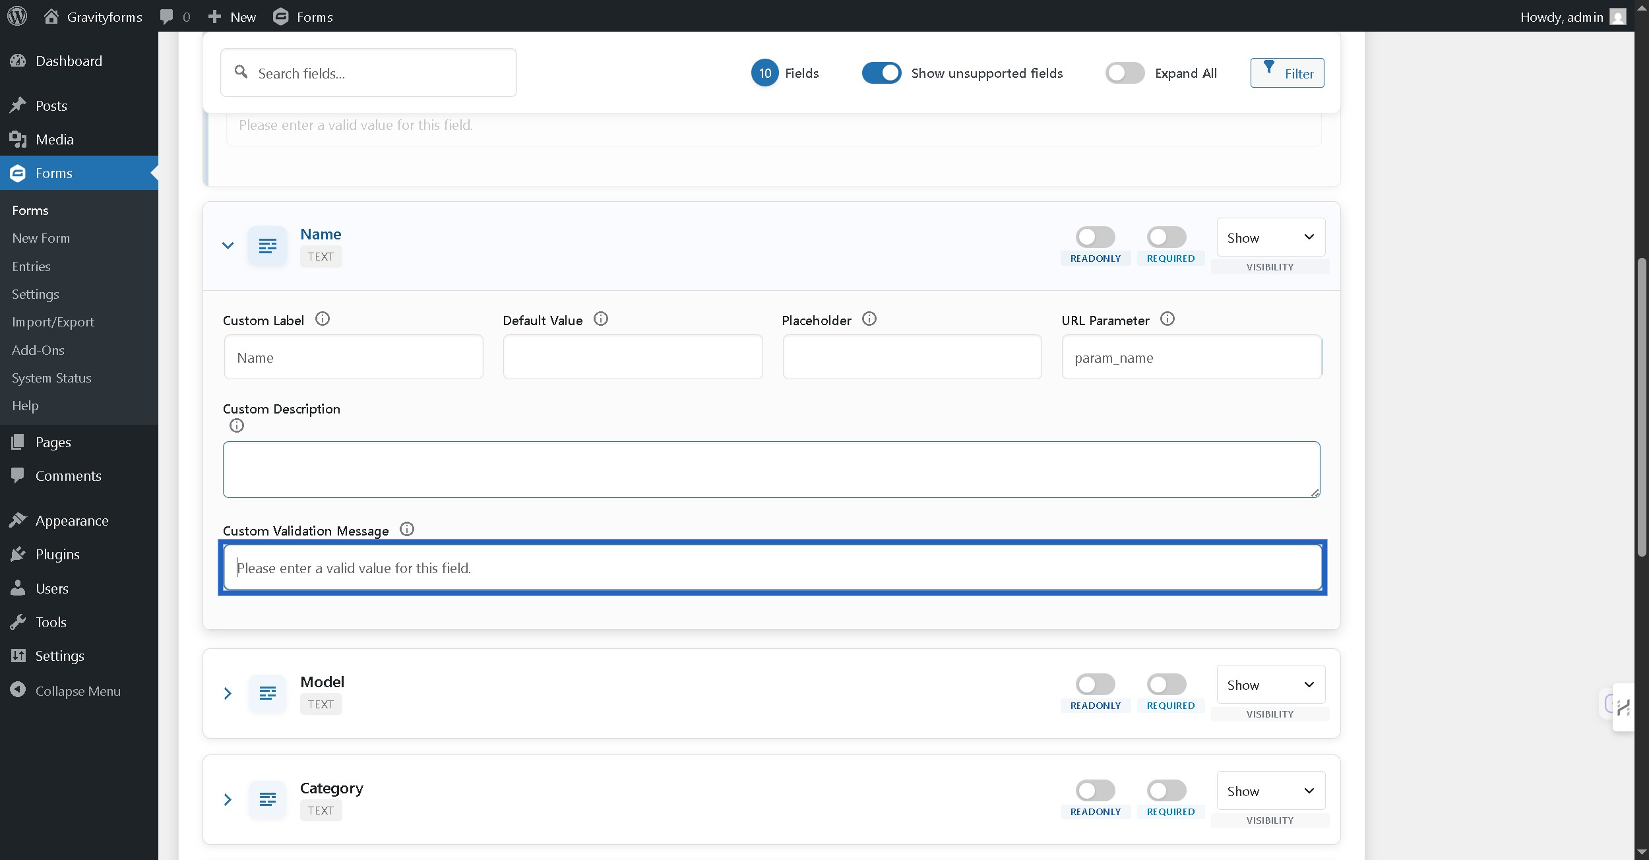Click the URL Parameter info icon
This screenshot has width=1649, height=860.
pos(1167,319)
